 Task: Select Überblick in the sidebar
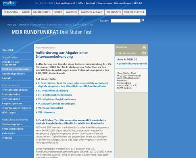(8, 50)
